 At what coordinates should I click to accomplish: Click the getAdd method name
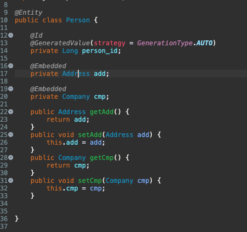(x=102, y=112)
